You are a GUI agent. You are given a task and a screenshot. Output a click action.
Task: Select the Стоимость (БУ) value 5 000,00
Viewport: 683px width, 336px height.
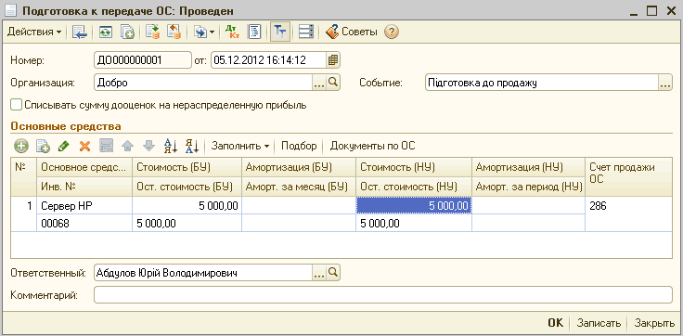(x=187, y=206)
